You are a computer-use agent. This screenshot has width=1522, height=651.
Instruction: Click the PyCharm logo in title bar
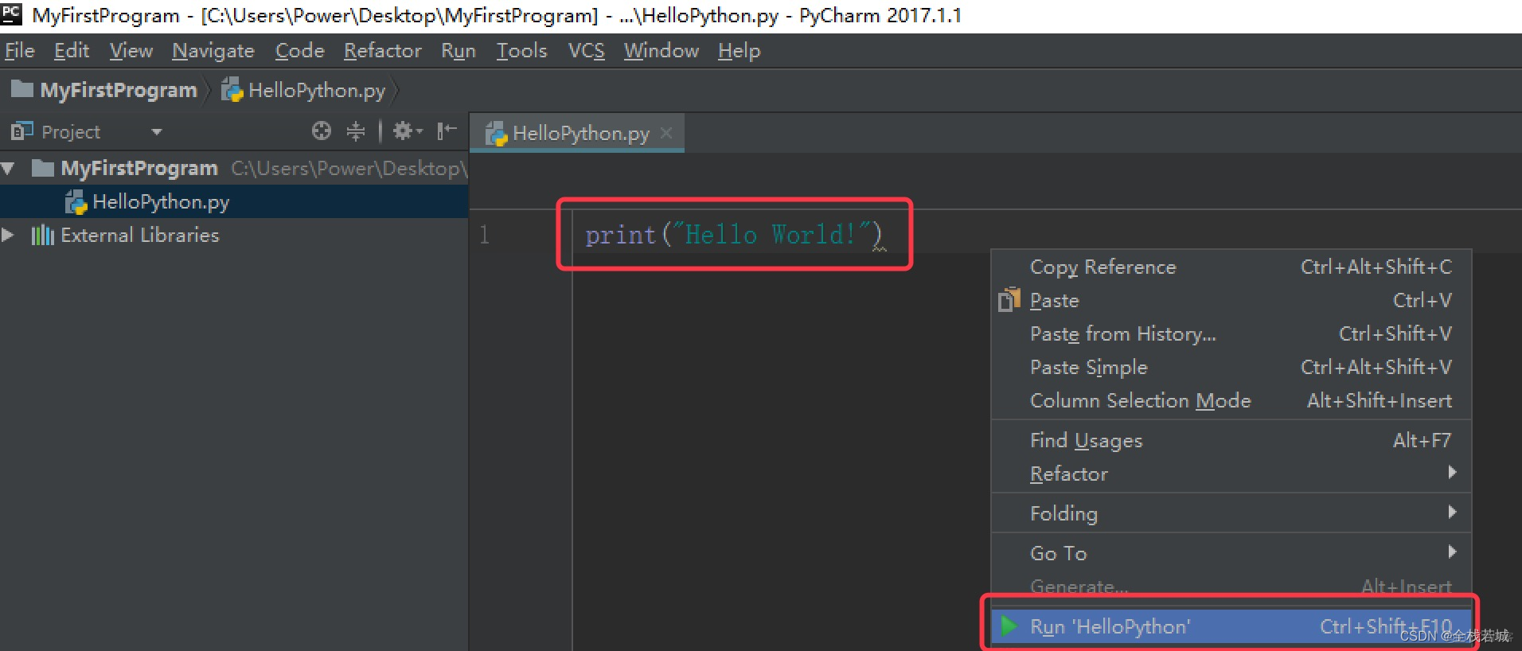pos(11,14)
